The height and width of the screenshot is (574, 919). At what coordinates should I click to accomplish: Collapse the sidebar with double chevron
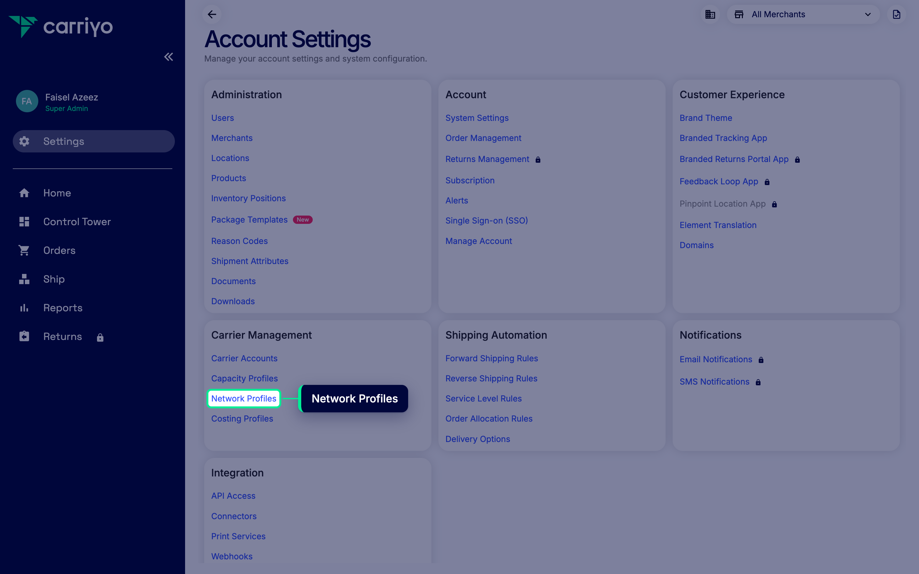[168, 57]
